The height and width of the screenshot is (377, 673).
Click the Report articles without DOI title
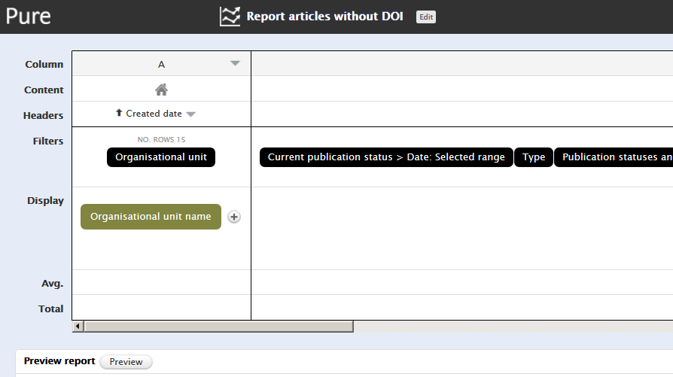click(324, 17)
